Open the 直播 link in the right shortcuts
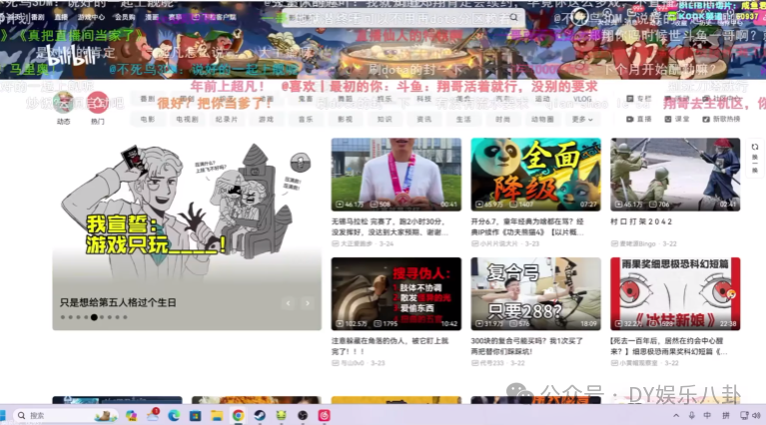Screen dimensions: 766x425 (x=638, y=119)
